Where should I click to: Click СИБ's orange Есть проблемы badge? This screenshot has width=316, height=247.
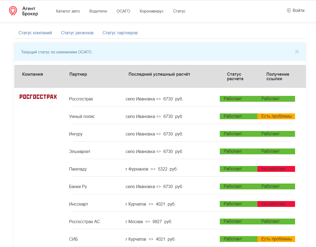276,239
